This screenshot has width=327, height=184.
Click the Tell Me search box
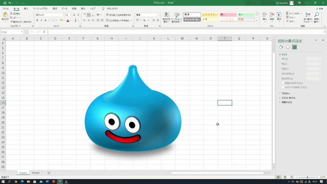[110, 9]
